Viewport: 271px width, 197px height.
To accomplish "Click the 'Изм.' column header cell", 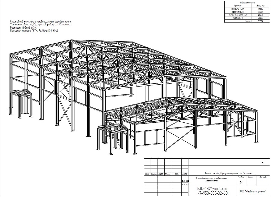I will [x=147, y=174].
